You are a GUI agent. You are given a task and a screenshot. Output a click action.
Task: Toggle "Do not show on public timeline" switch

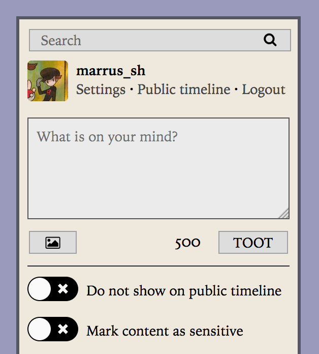(x=53, y=289)
